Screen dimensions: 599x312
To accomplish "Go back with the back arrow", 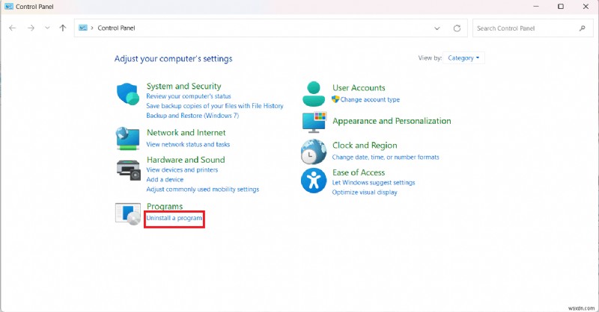I will click(13, 28).
